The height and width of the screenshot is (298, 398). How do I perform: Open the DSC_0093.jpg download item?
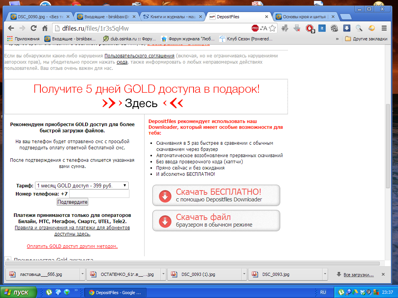tap(285, 274)
